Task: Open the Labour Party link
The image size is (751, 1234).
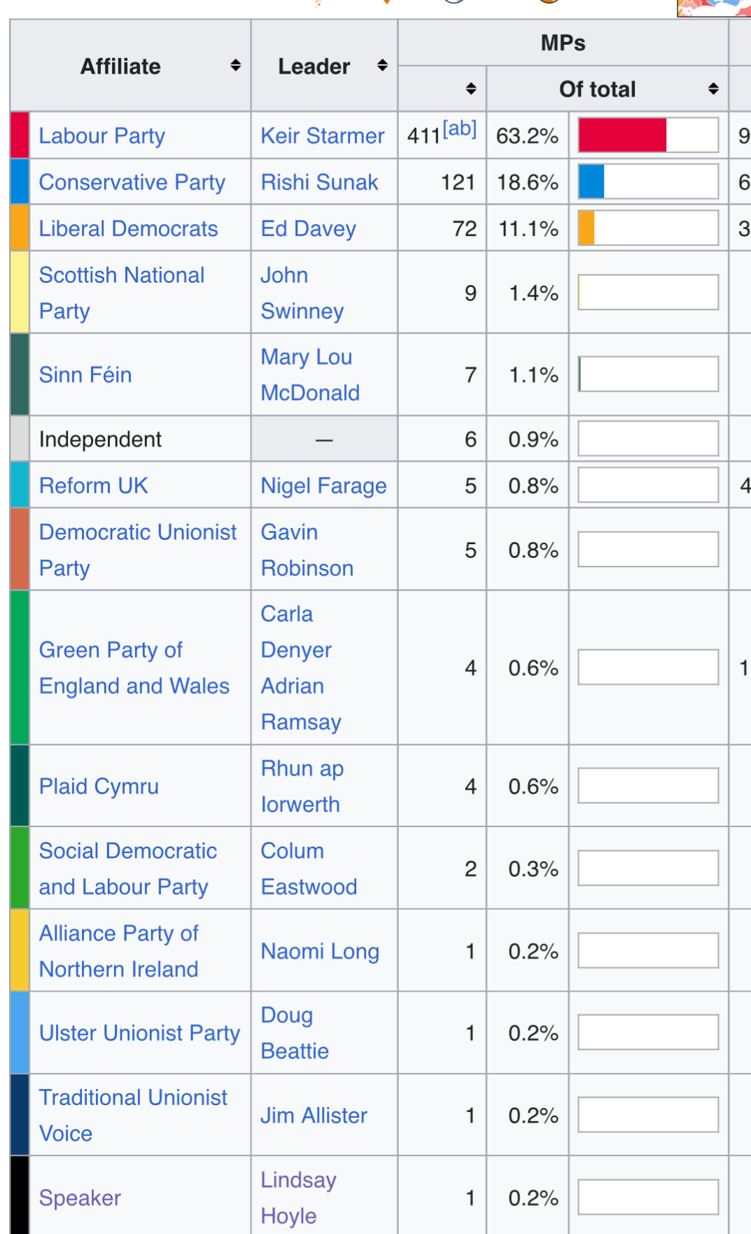Action: tap(102, 136)
